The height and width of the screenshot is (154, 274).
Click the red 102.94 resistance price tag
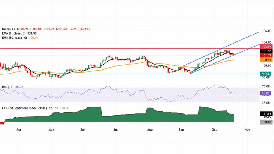pyautogui.click(x=266, y=47)
